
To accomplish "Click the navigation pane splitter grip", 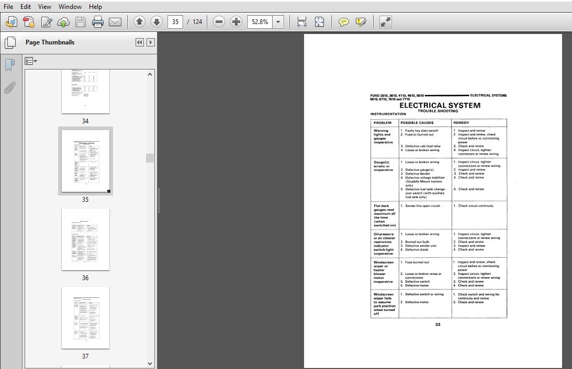I will pyautogui.click(x=159, y=200).
